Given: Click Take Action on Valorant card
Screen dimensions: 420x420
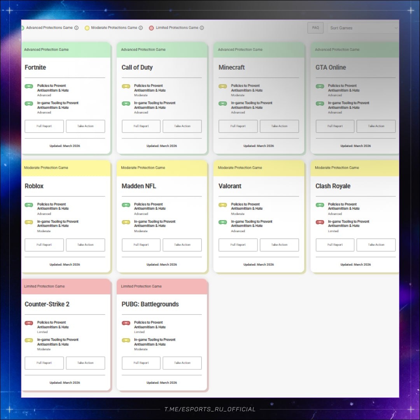Looking at the screenshot, I should click(279, 245).
